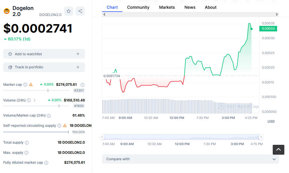289x173 pixels.
Task: Click the green current-price dot on the chart
Action: click(251, 29)
